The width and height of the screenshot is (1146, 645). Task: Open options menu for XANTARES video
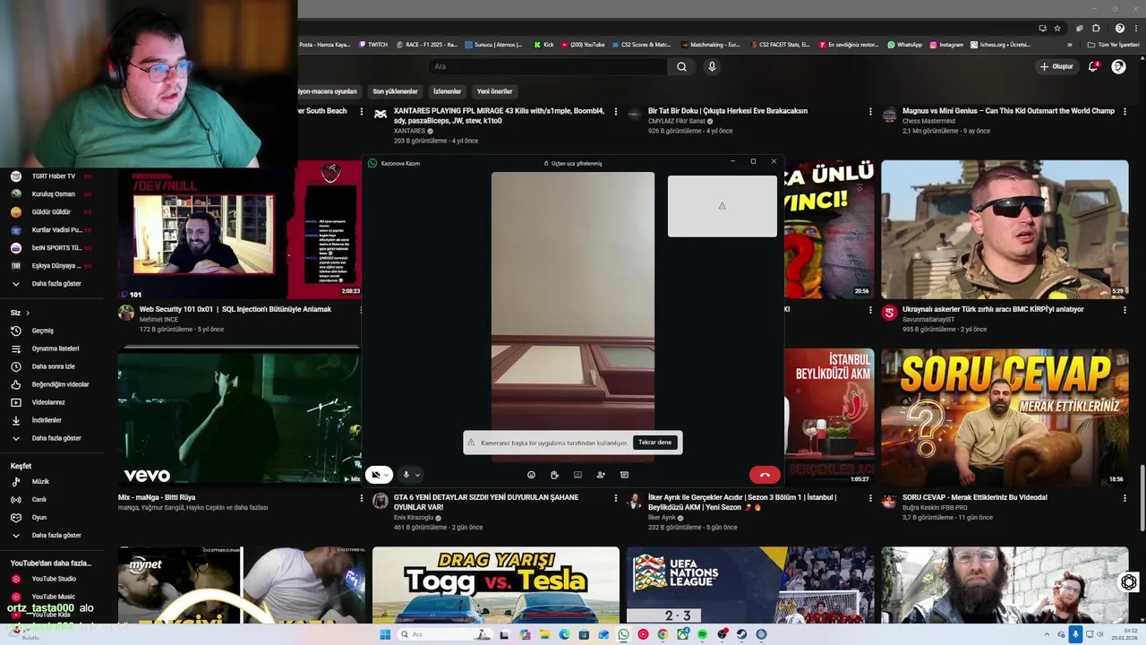(616, 112)
